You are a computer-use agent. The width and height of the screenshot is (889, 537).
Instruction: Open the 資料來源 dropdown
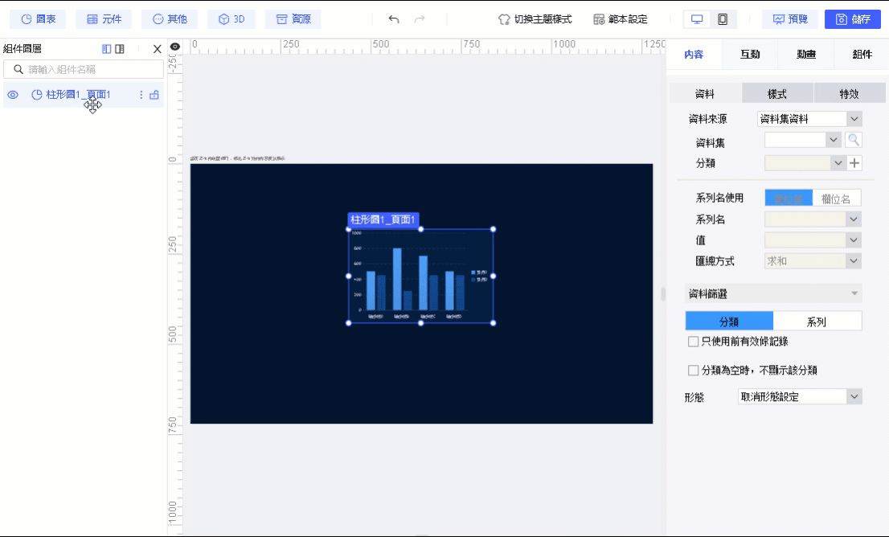point(809,119)
